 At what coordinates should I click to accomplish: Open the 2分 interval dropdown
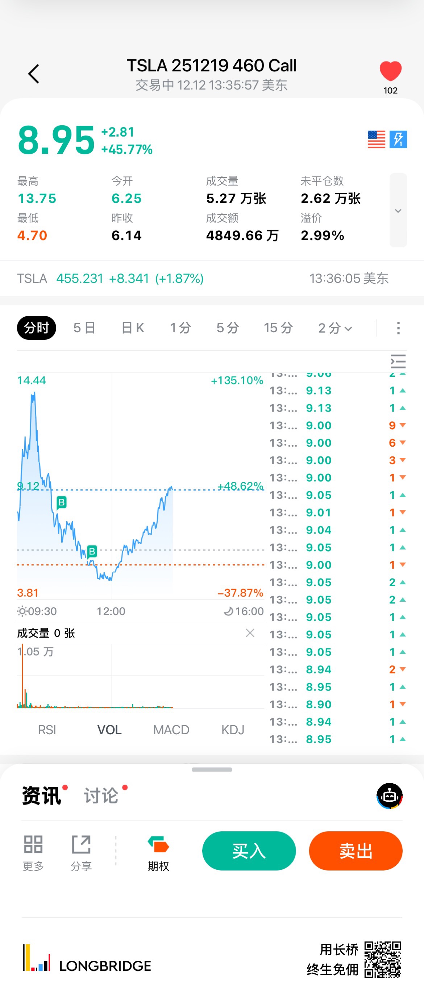(x=335, y=328)
